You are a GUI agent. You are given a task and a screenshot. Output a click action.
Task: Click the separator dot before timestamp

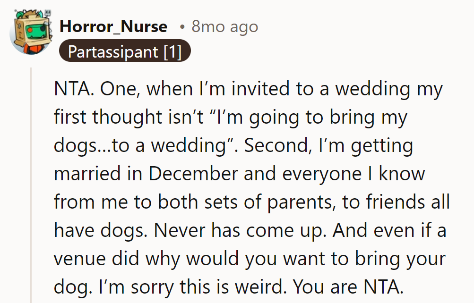(182, 27)
